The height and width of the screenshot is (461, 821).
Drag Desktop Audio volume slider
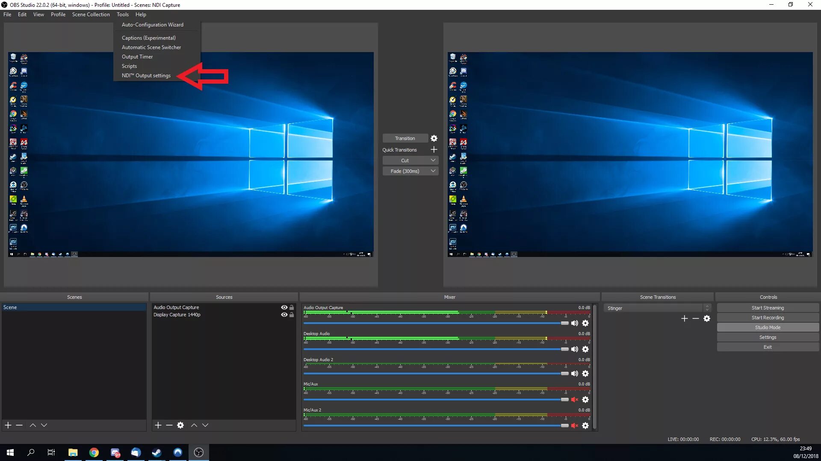[564, 350]
